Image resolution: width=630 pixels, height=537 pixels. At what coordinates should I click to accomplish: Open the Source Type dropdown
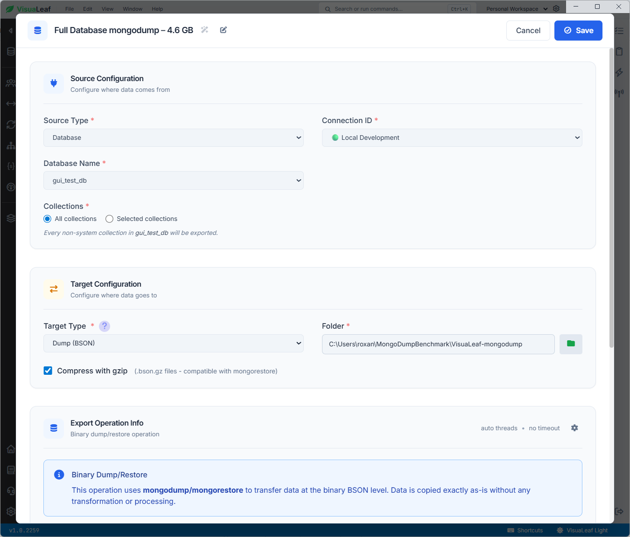tap(174, 138)
